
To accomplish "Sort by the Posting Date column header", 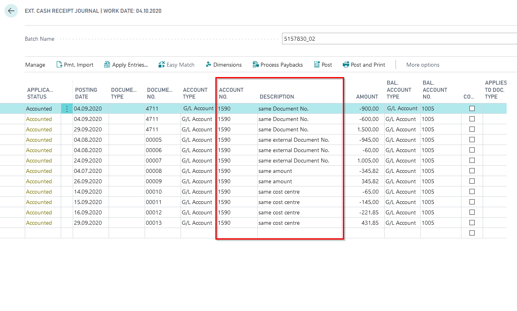I will (x=86, y=93).
